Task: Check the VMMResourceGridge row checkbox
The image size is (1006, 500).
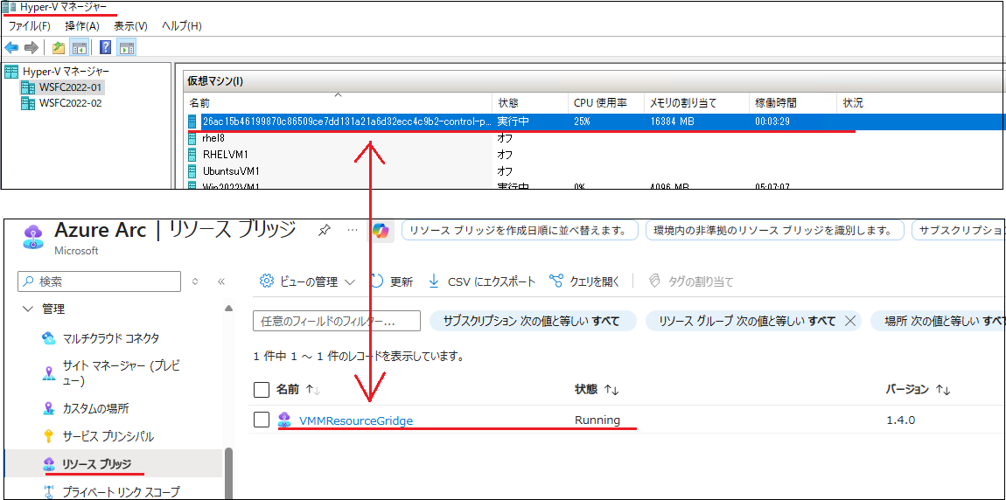Action: coord(261,420)
